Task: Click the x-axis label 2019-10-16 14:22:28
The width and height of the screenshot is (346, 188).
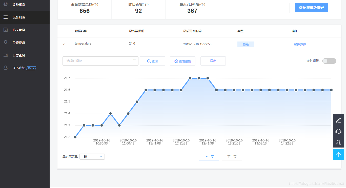Action: [x=287, y=142]
